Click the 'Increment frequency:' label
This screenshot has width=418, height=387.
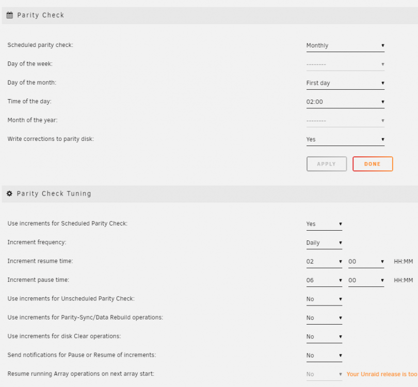tap(37, 243)
